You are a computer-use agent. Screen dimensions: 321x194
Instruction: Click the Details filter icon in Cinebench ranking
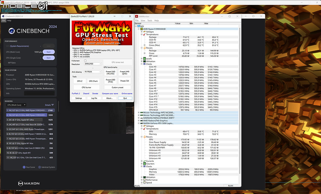[53, 105]
